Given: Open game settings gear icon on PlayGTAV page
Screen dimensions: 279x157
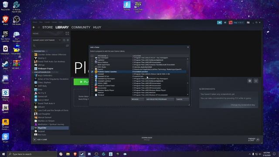Looking at the screenshot, I should tap(250, 81).
